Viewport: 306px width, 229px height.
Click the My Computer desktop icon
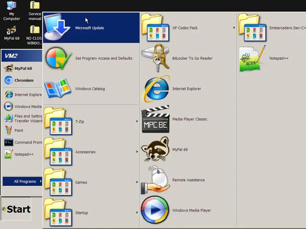[12, 5]
